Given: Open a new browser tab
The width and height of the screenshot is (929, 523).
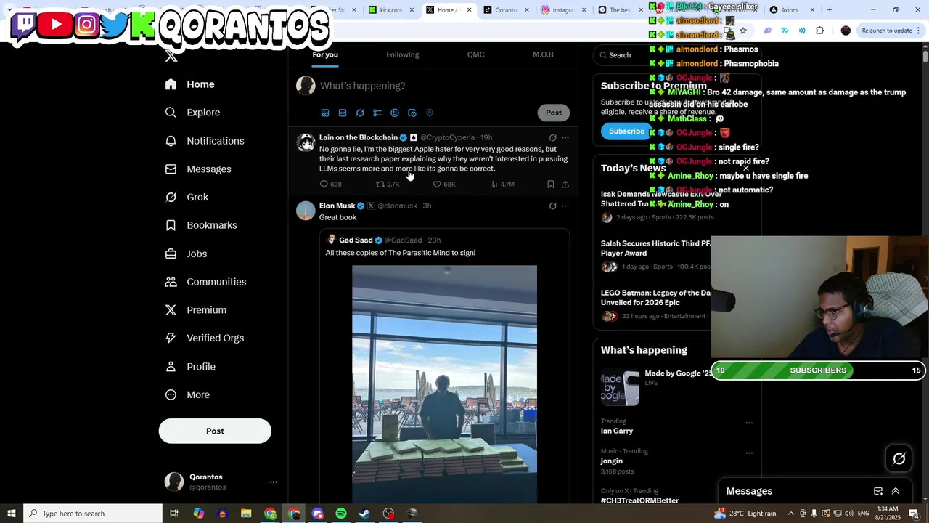Looking at the screenshot, I should pyautogui.click(x=830, y=9).
